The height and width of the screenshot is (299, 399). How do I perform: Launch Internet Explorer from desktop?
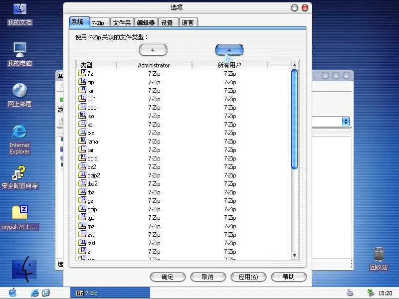19,140
